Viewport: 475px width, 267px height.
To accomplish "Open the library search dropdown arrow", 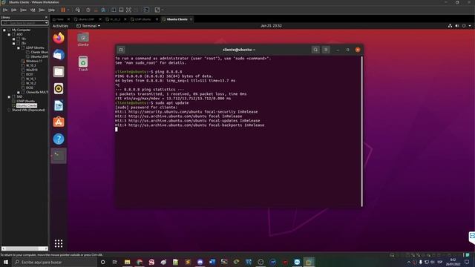I will tap(46, 23).
